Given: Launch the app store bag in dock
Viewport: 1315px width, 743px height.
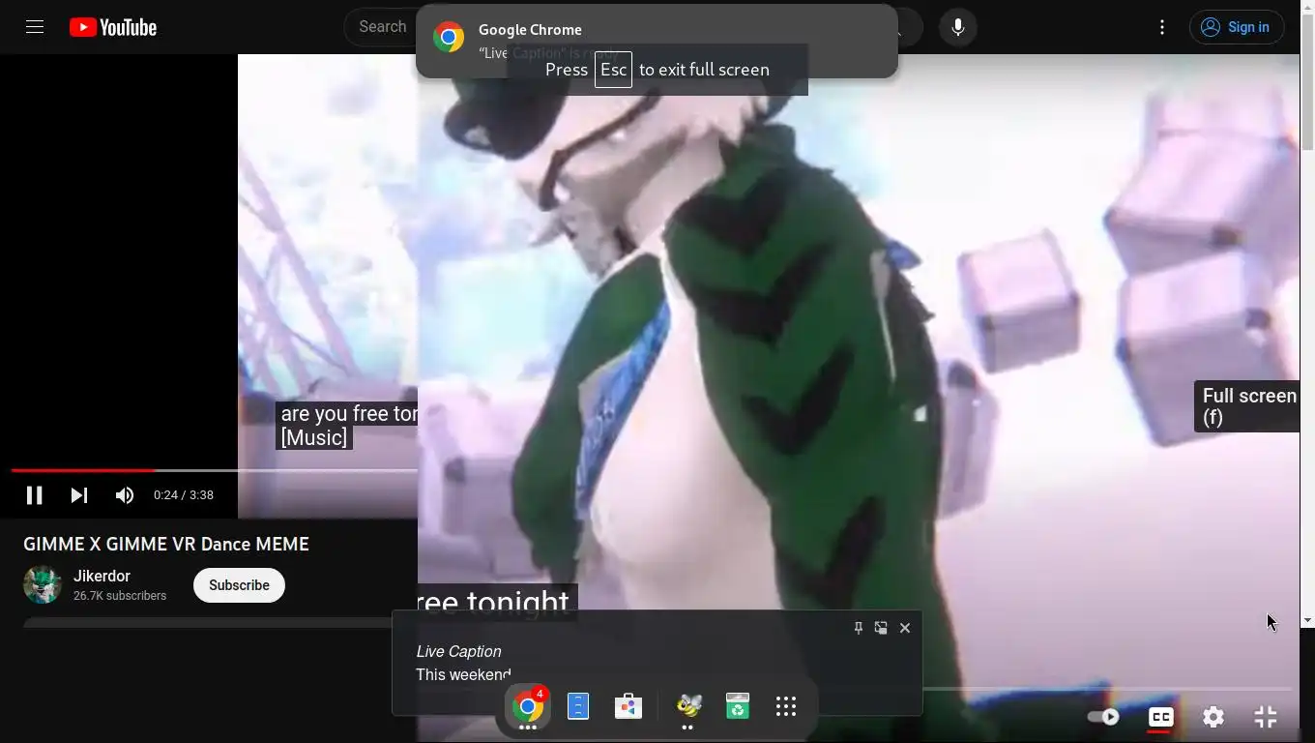Looking at the screenshot, I should [628, 706].
